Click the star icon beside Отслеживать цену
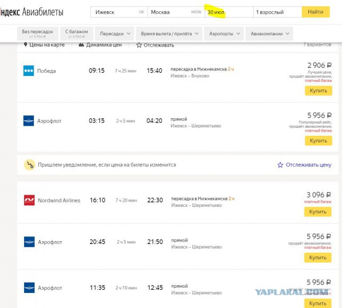342x308 pixels. tap(280, 165)
